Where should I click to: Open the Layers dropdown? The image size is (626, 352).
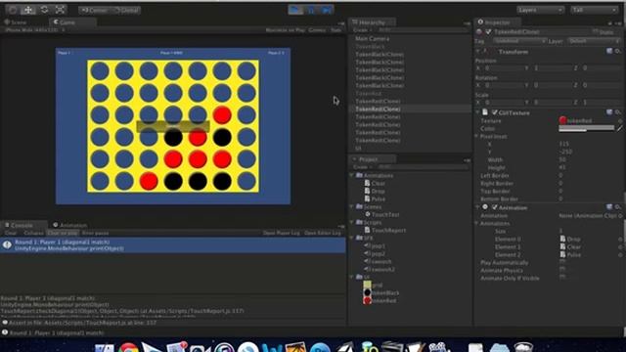(x=540, y=10)
